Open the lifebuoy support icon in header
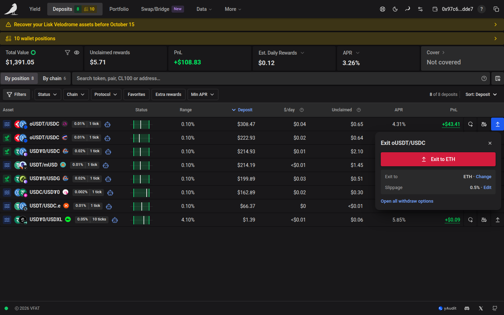 click(383, 9)
